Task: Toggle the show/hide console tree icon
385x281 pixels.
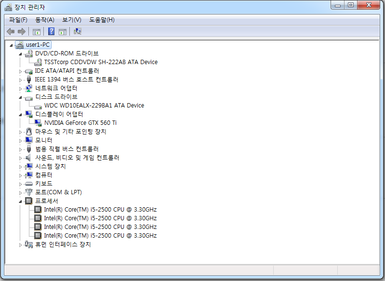Action: tap(36, 32)
